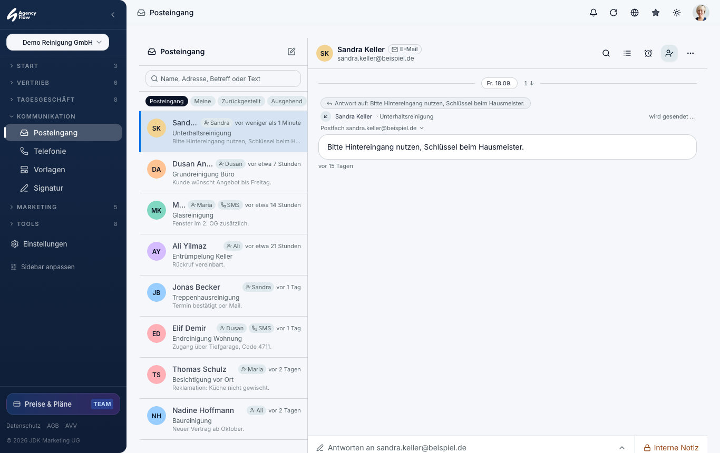Open the AVV link
The height and width of the screenshot is (453, 720).
click(x=71, y=426)
